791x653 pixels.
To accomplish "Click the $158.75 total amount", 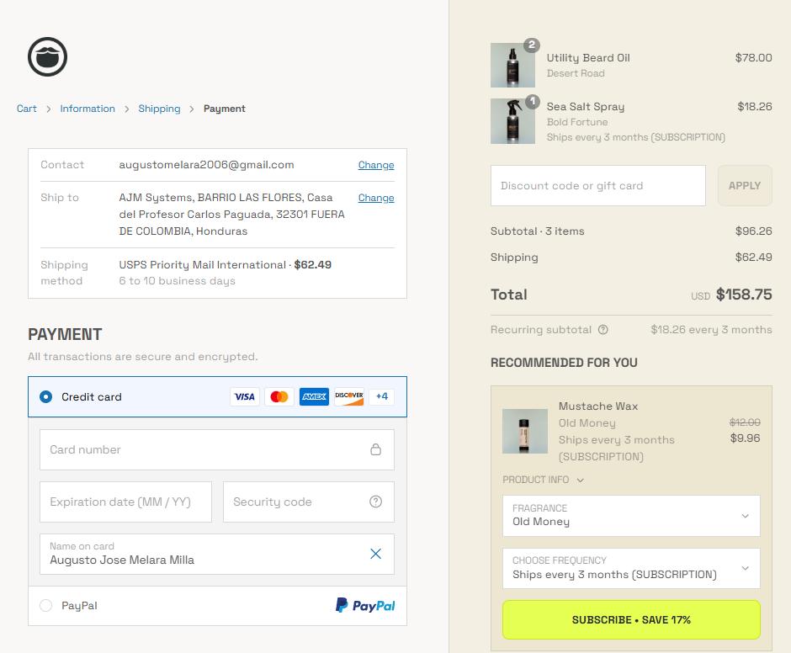I will pyautogui.click(x=744, y=295).
